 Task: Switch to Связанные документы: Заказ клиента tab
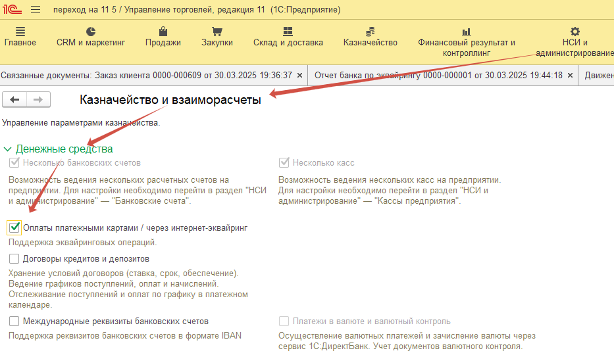point(146,76)
